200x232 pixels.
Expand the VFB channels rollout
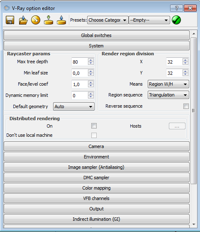point(97,198)
